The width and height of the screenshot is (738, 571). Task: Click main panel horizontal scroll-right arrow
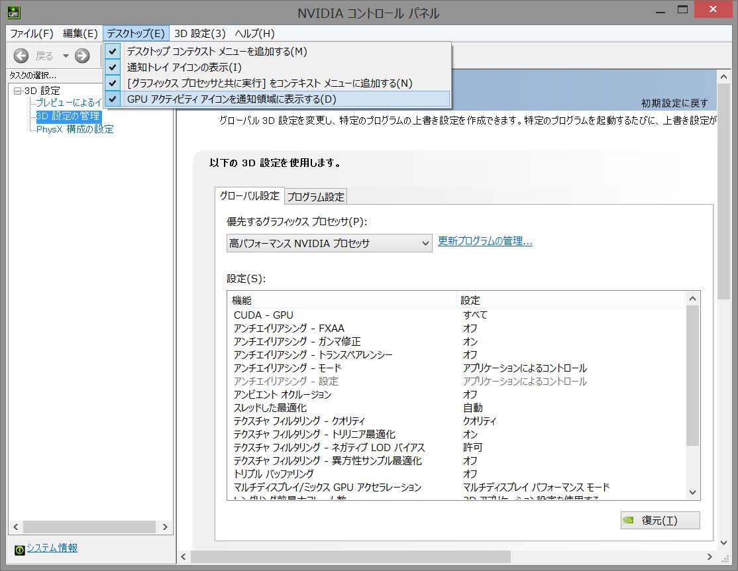click(x=710, y=557)
